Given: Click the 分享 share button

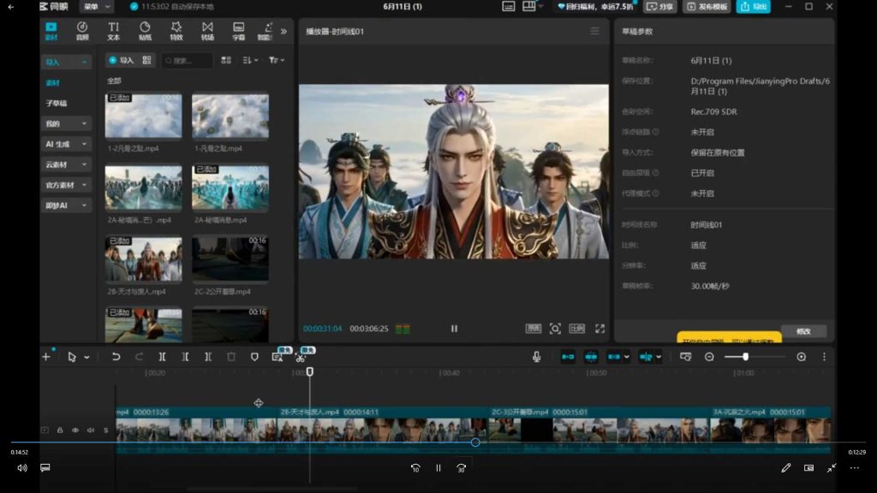Looking at the screenshot, I should pyautogui.click(x=660, y=7).
